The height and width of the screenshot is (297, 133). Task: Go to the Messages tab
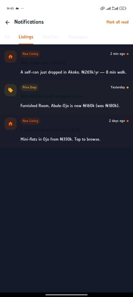click(x=78, y=37)
